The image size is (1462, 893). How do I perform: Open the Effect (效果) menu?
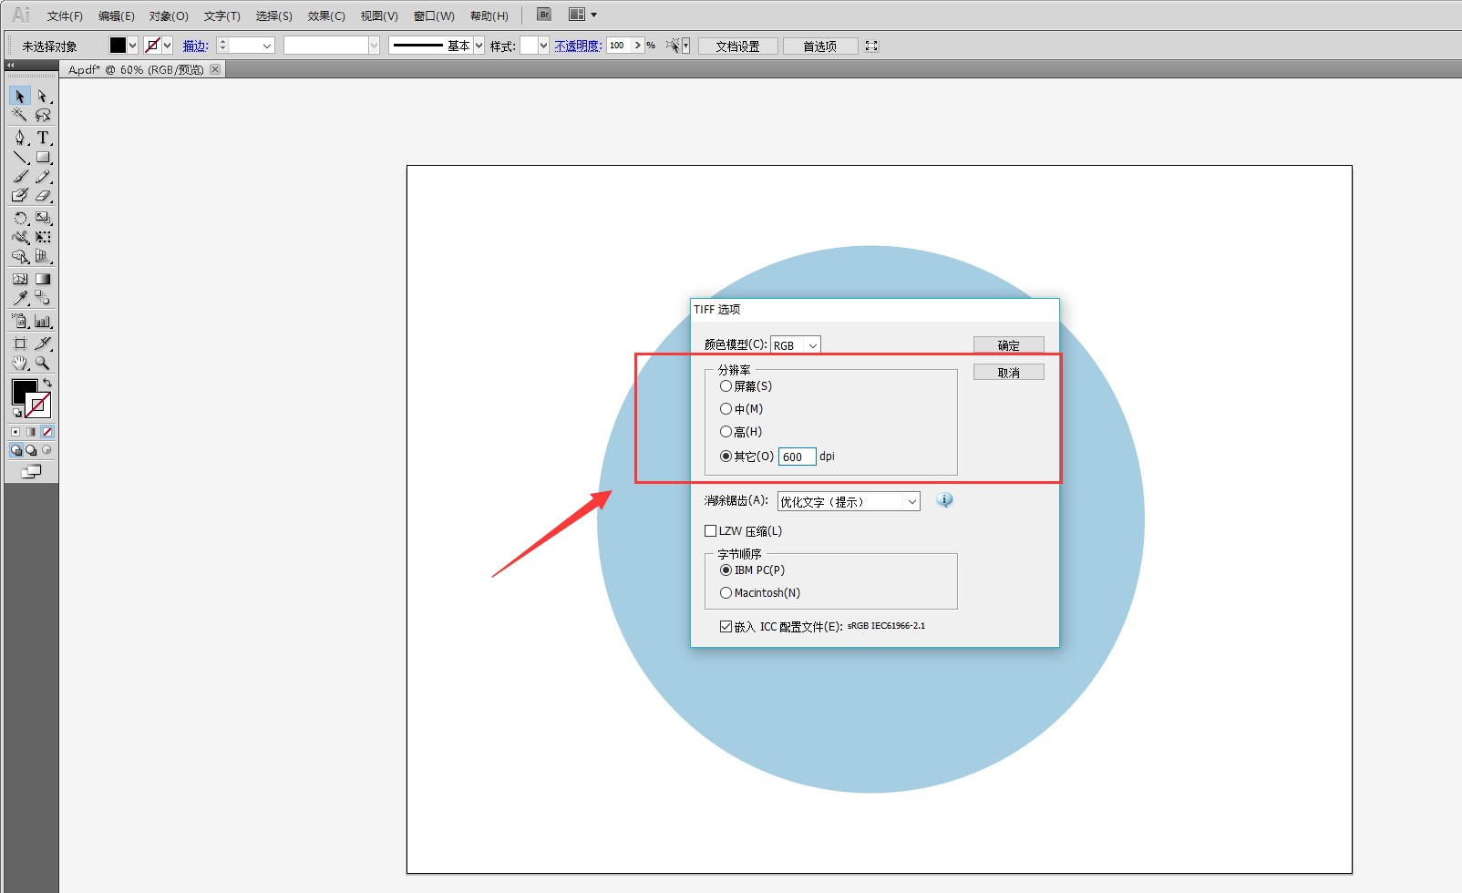[326, 16]
